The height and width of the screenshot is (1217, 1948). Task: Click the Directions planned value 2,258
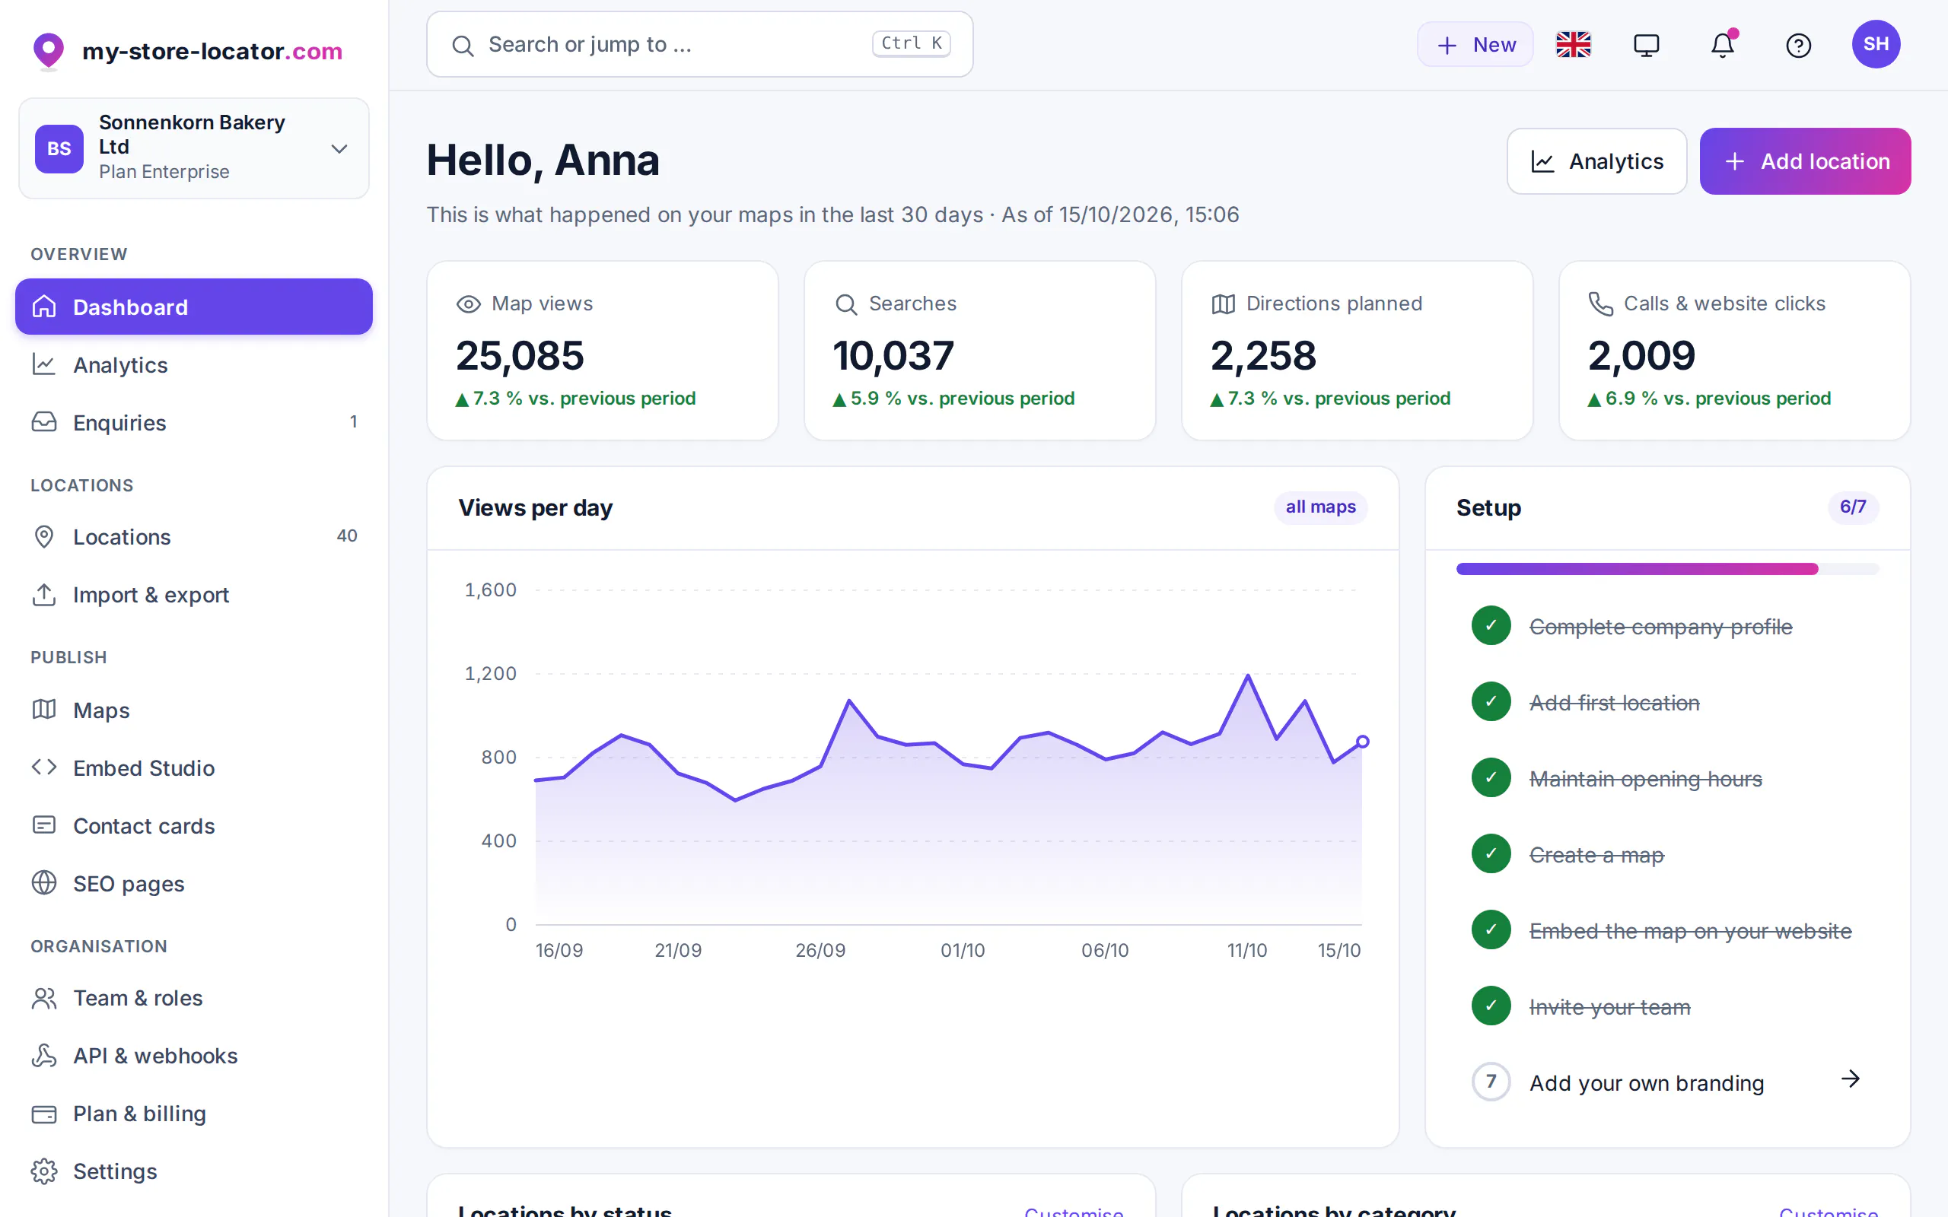(x=1263, y=356)
